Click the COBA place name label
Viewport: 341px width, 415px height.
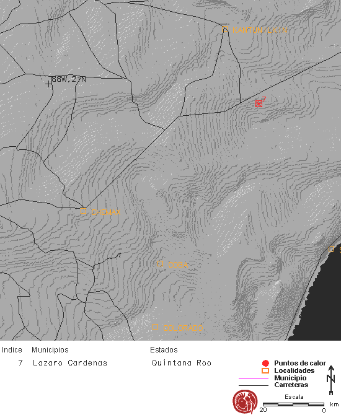tap(178, 265)
